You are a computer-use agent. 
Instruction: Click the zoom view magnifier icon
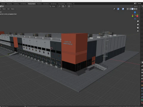[138, 21]
